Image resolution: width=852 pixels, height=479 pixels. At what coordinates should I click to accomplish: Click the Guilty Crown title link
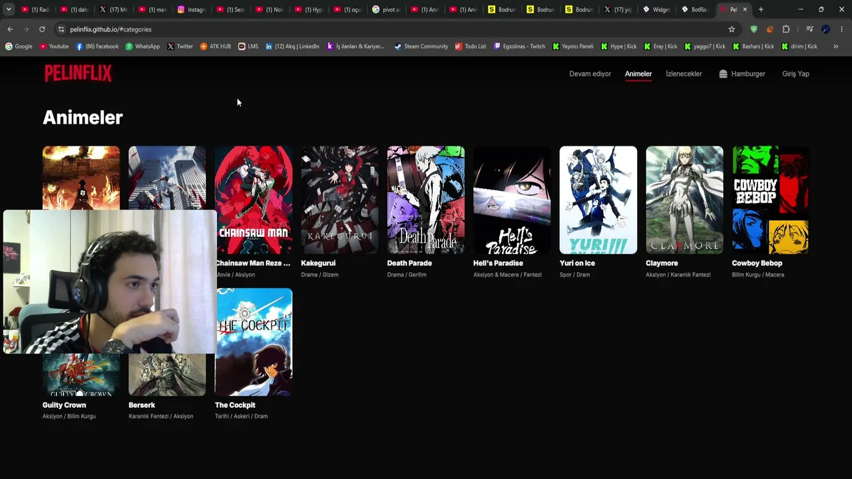click(x=64, y=405)
